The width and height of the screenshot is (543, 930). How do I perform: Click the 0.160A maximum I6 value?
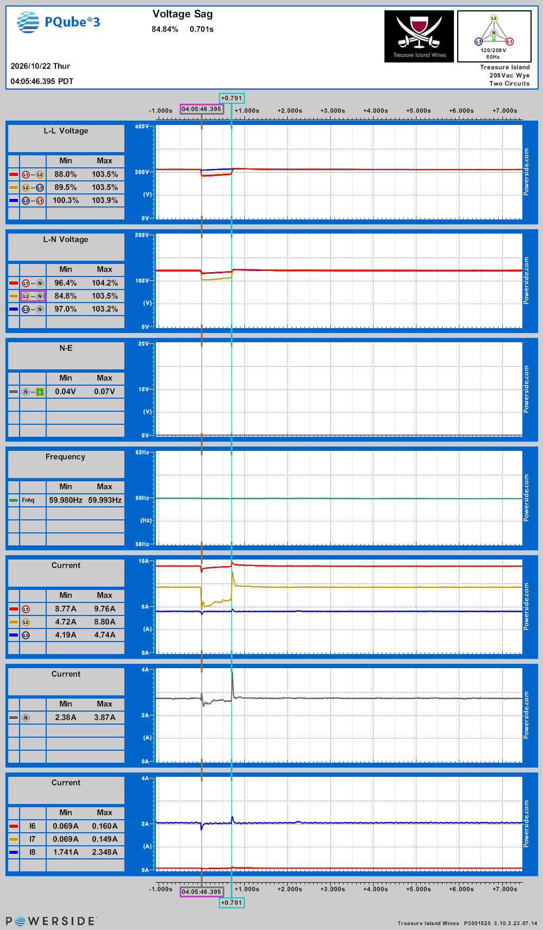(x=105, y=826)
